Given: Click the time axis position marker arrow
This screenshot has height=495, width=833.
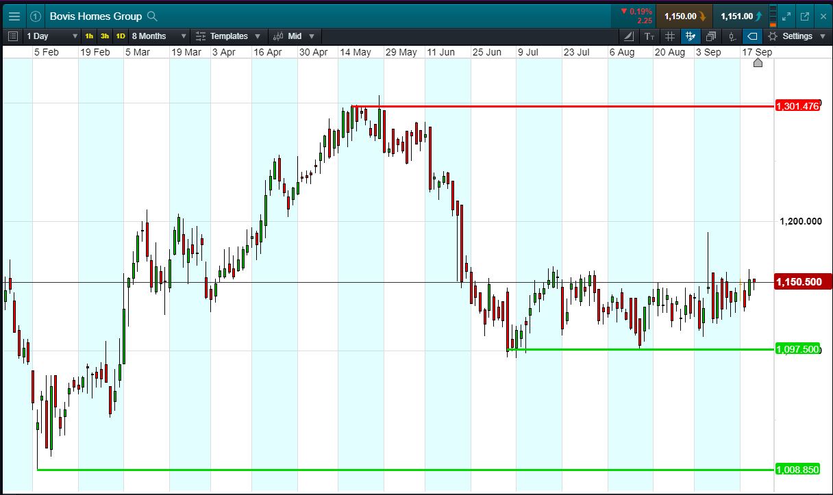Looking at the screenshot, I should (758, 63).
